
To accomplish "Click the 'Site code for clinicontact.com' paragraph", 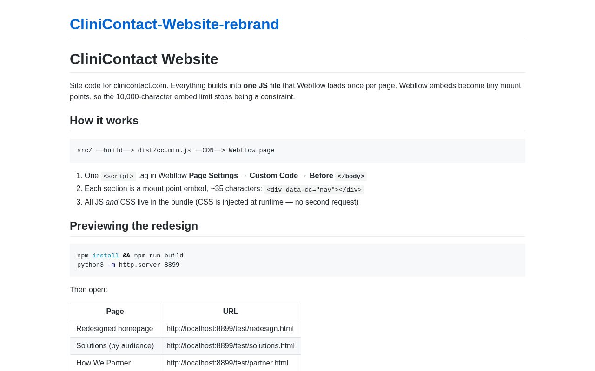I will pos(297,91).
